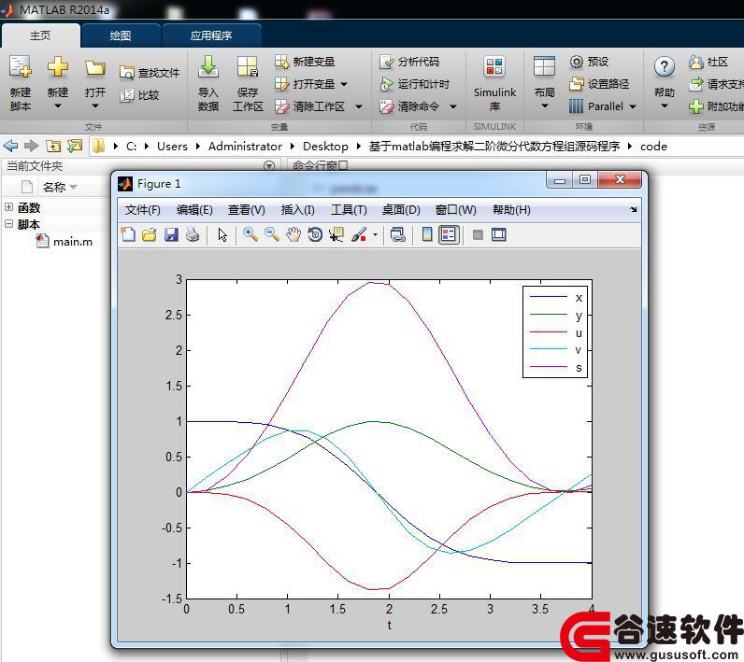Open the 布局 layout dropdown
The image size is (744, 662).
(544, 83)
